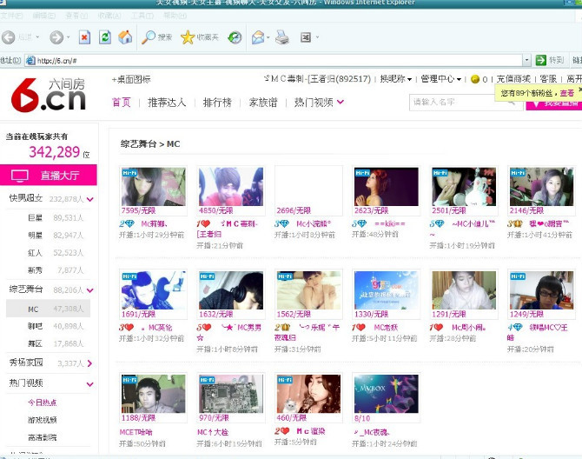Open the MVBOX 8/10 room thumbnail

[x=386, y=394]
